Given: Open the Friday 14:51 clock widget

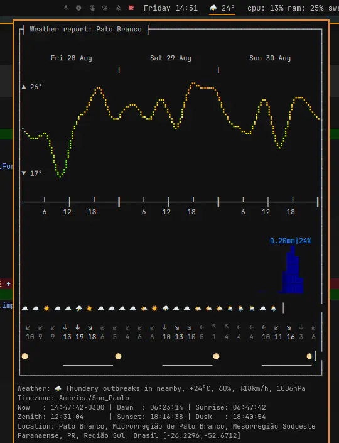Looking at the screenshot, I should click(x=171, y=8).
